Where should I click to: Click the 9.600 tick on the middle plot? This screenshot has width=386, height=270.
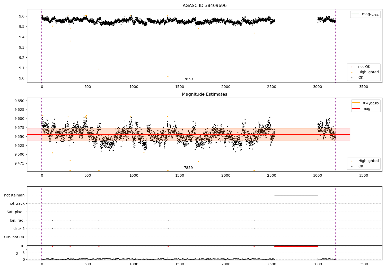pos(20,119)
